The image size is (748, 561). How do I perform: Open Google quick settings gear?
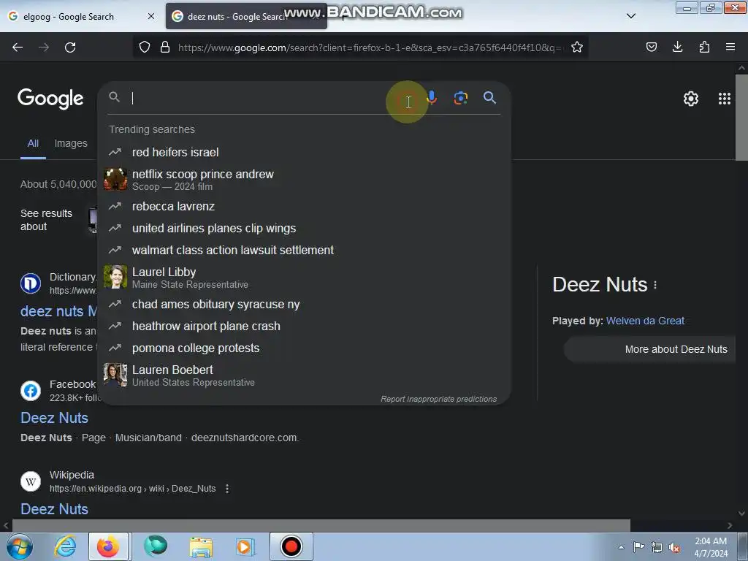(691, 99)
